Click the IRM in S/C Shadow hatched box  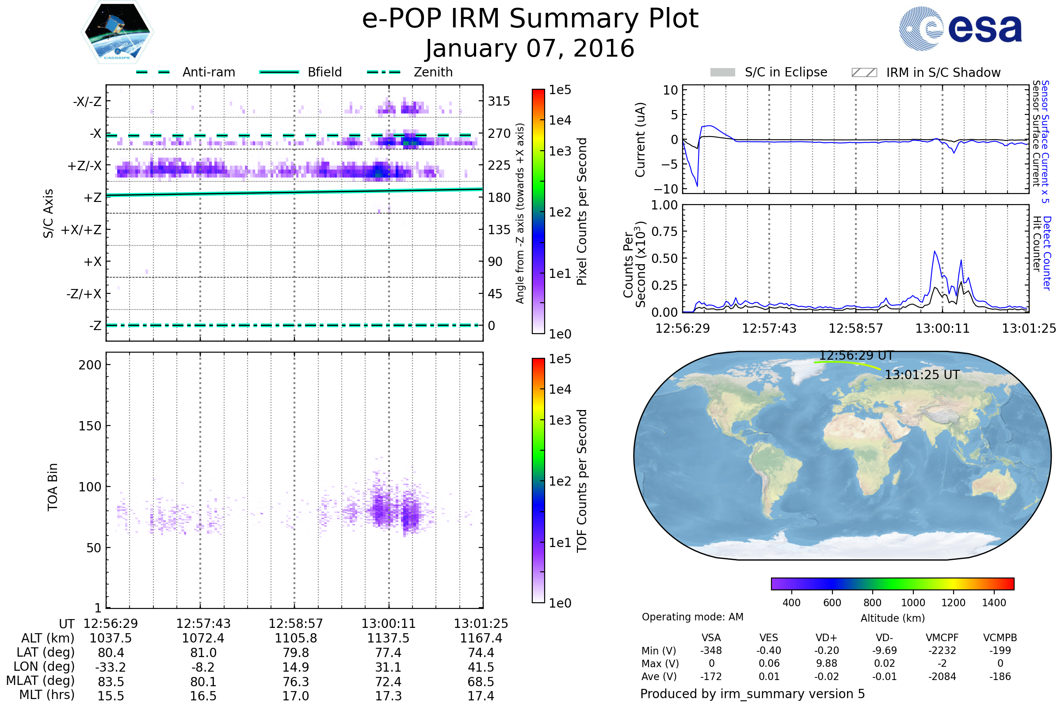(864, 72)
